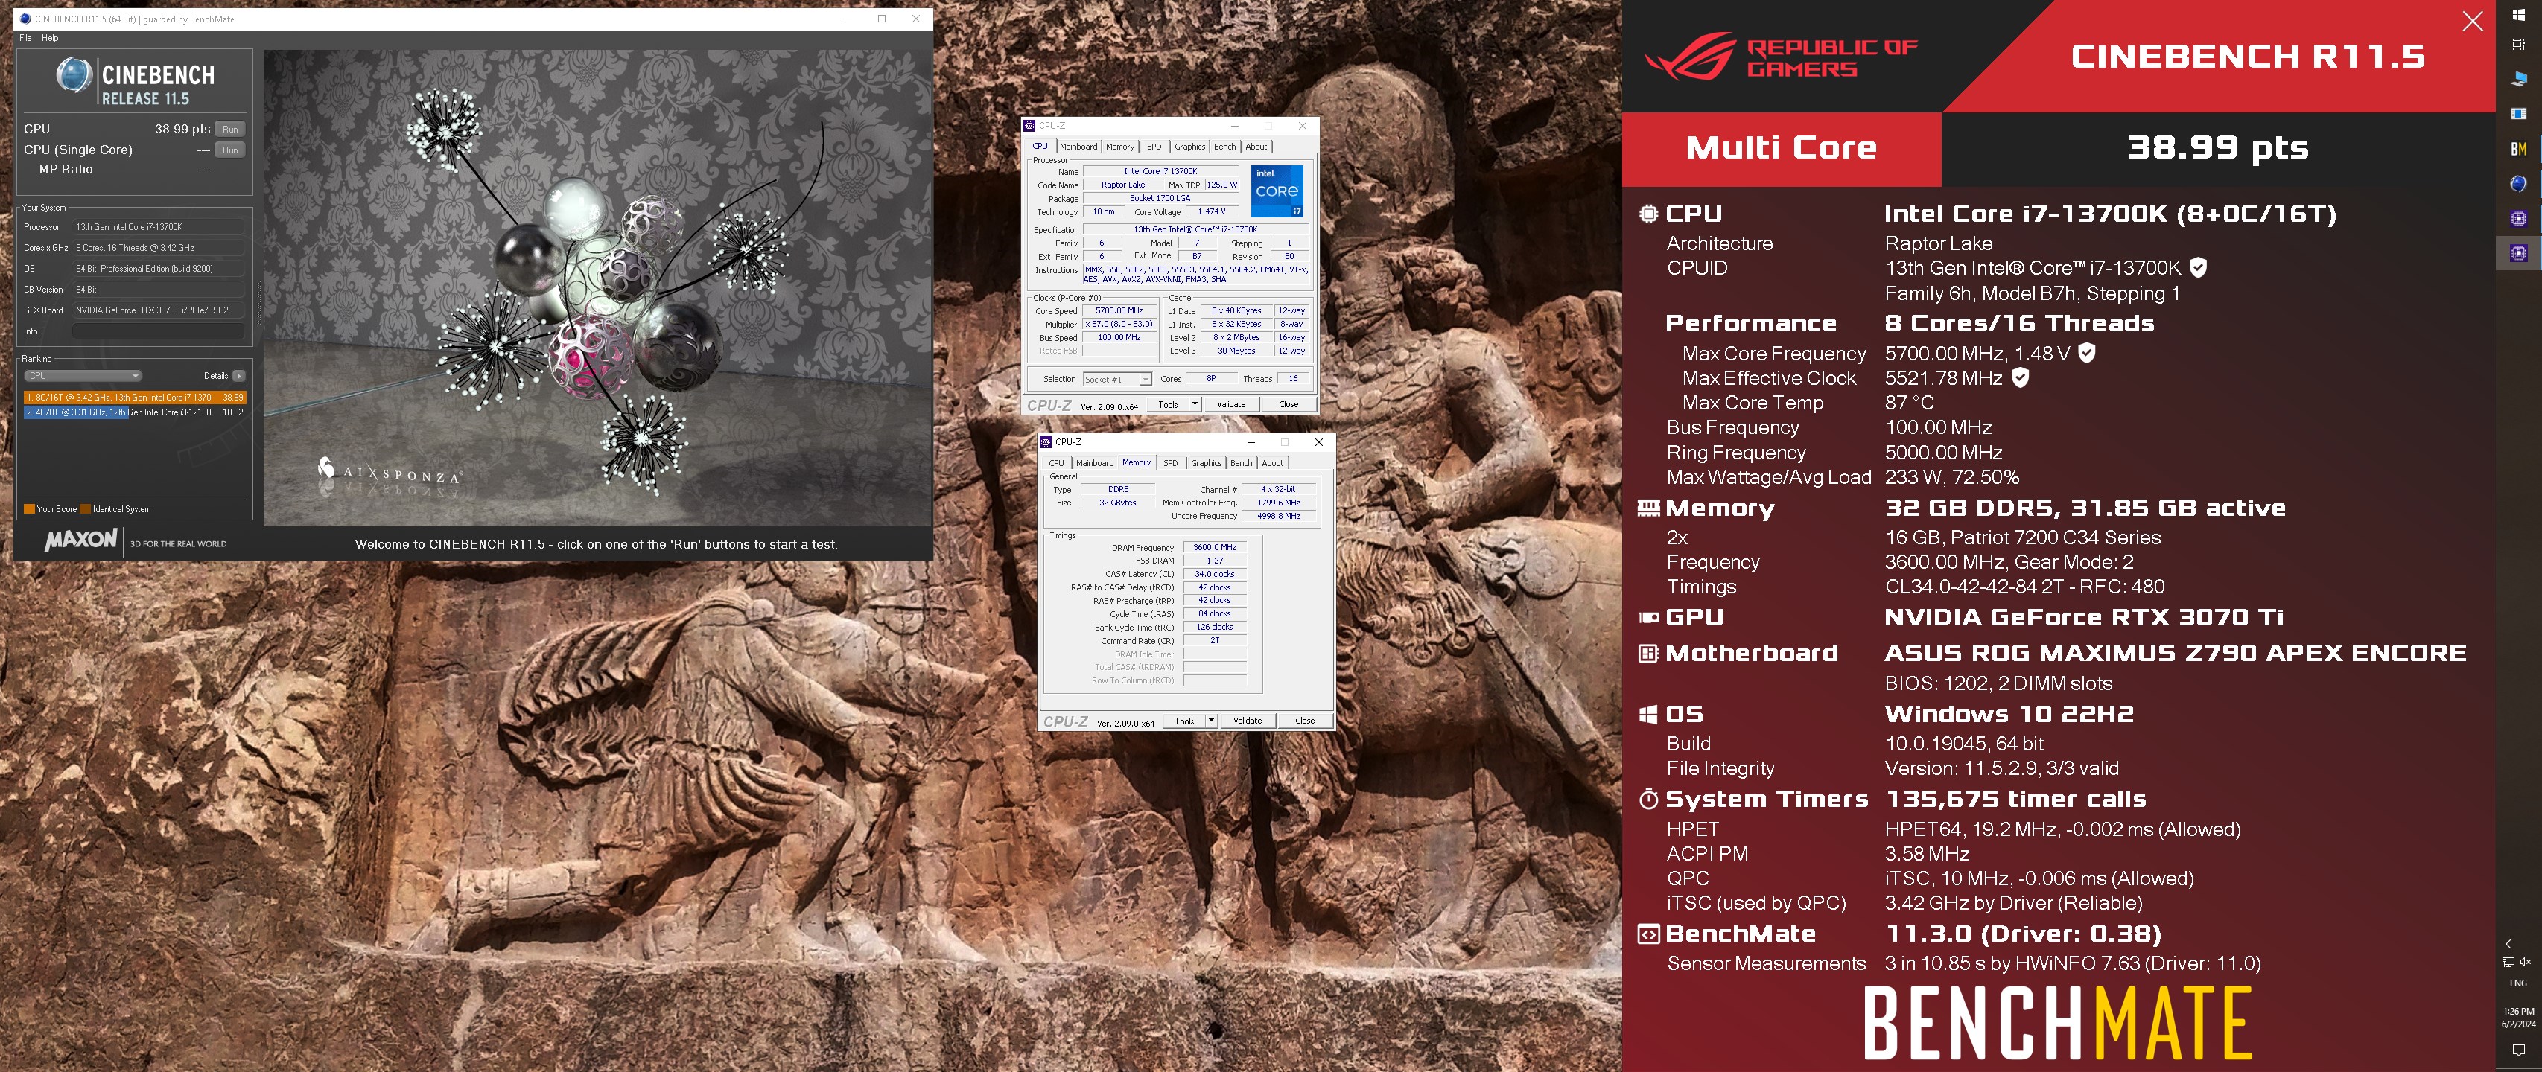Image resolution: width=2542 pixels, height=1072 pixels.
Task: Open the network status tray icon
Action: click(x=2508, y=962)
